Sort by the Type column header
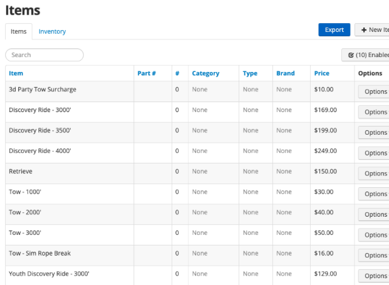 coord(250,73)
